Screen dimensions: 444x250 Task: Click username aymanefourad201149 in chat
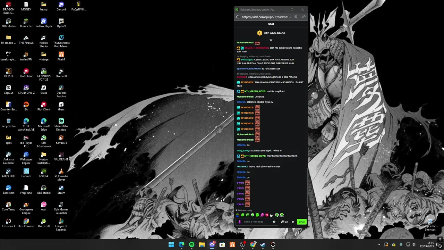point(249,69)
